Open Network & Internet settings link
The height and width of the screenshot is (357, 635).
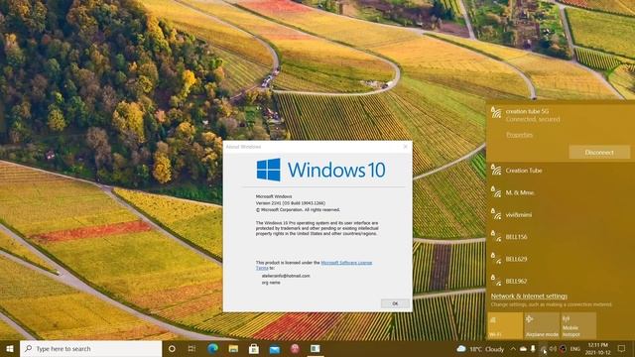(529, 296)
